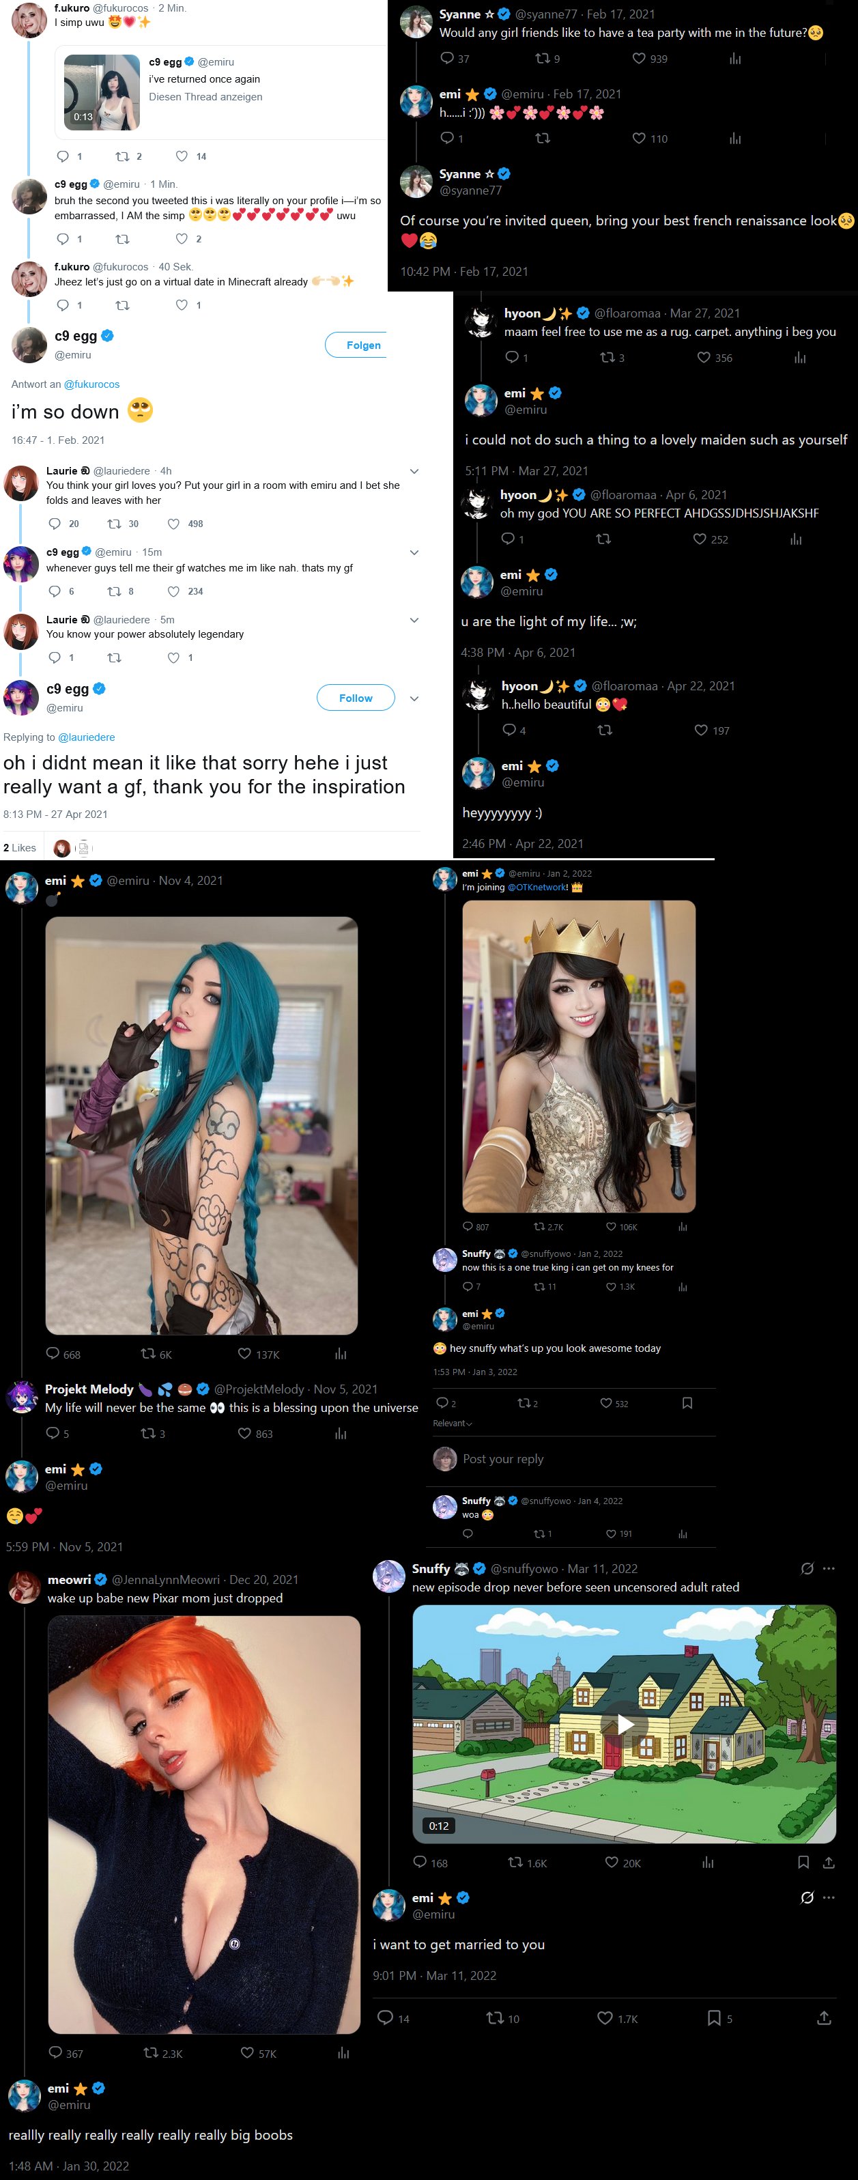The width and height of the screenshot is (858, 2180).
Task: Open the @lauriedere reply mention
Action: 86,737
